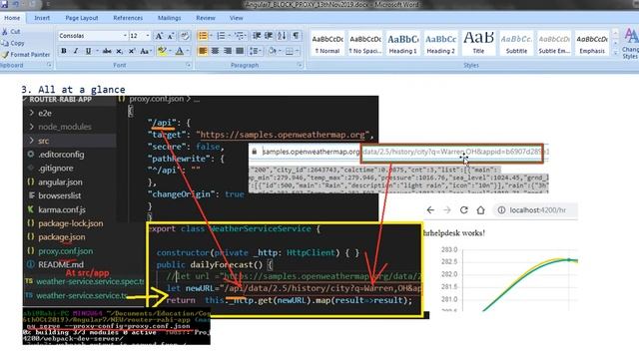Open the underline style dropdown arrow
This screenshot has width=639, height=359.
pyautogui.click(x=97, y=51)
